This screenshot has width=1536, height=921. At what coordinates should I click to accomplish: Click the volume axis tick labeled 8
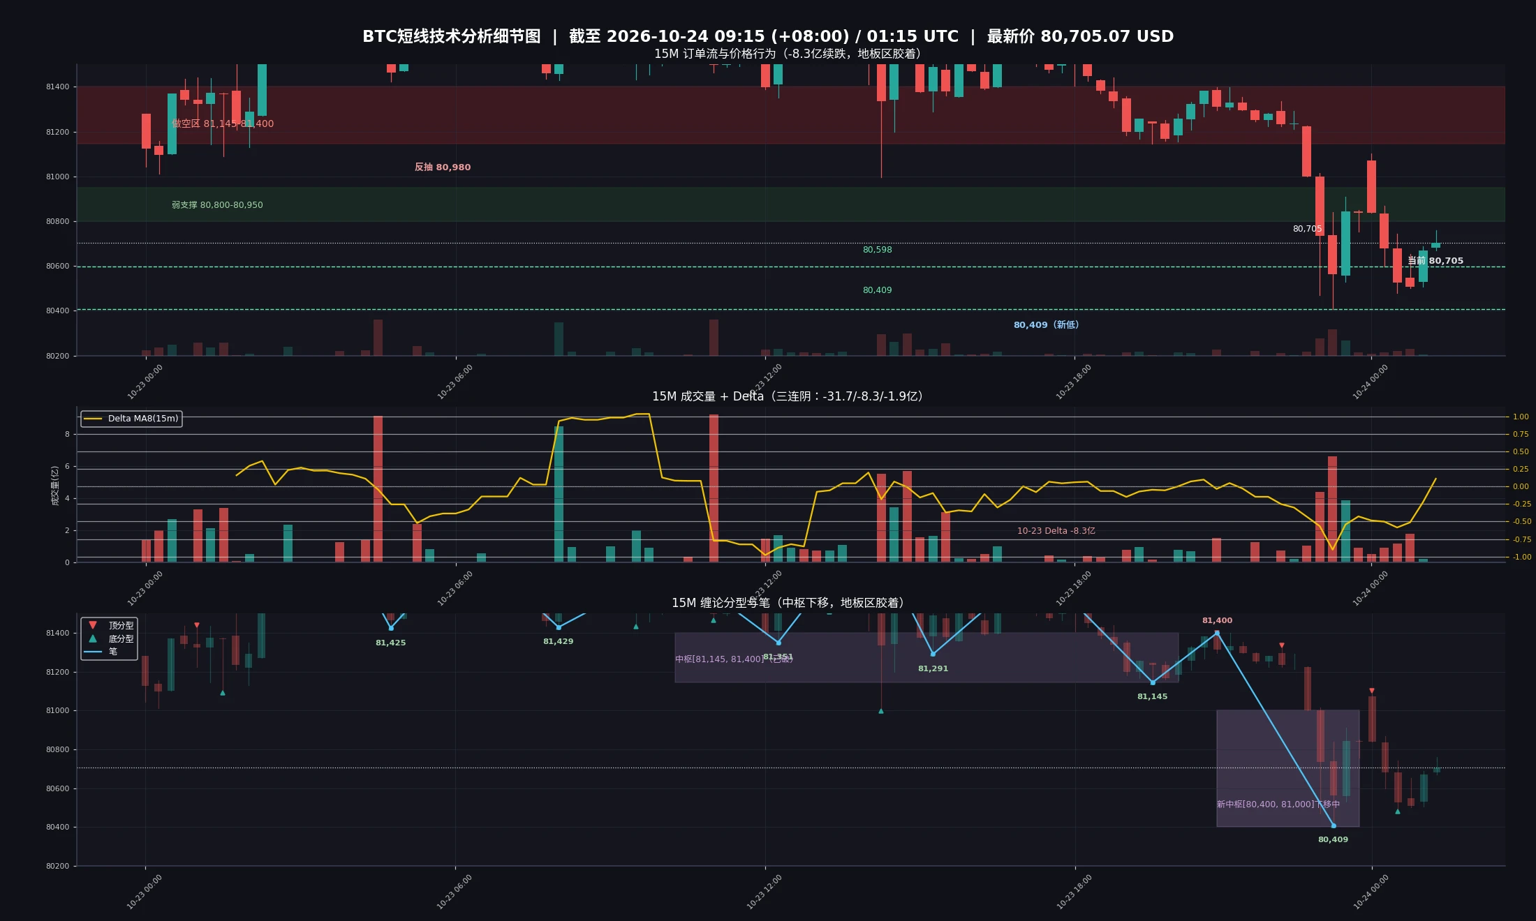pyautogui.click(x=68, y=435)
